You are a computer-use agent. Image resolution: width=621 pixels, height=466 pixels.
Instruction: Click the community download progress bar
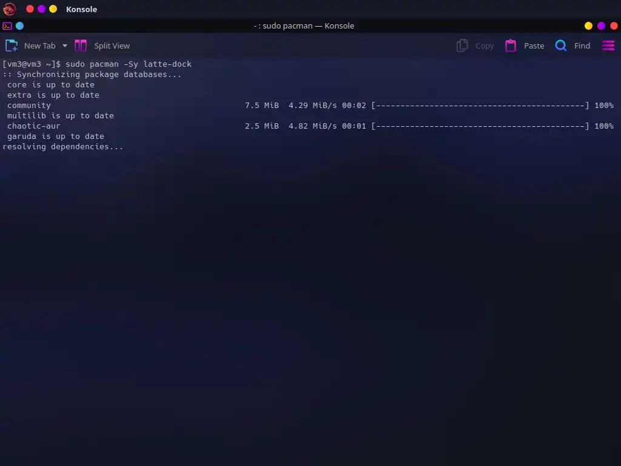pyautogui.click(x=480, y=106)
